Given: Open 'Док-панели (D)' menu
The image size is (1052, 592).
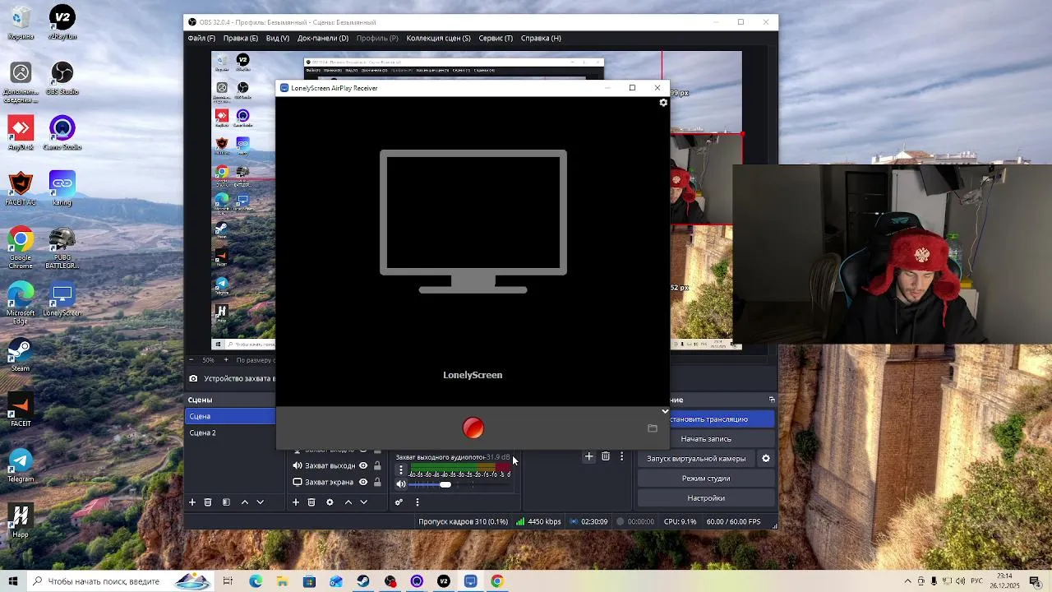Looking at the screenshot, I should pos(323,38).
